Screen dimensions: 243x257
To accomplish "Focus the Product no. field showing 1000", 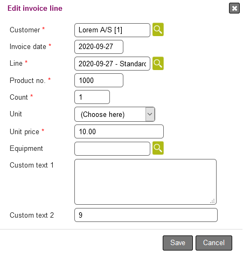I will click(x=99, y=80).
